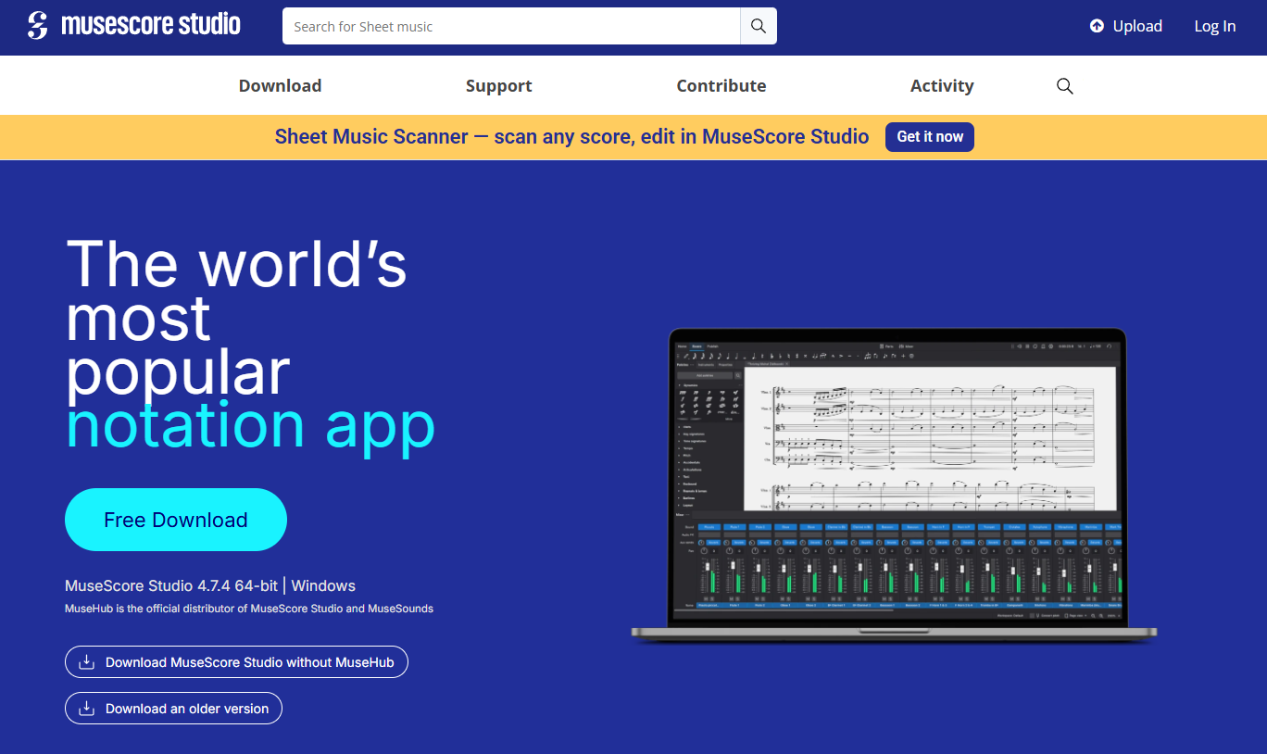The height and width of the screenshot is (754, 1267).
Task: Click the MuseHub official distributor note
Action: click(249, 609)
